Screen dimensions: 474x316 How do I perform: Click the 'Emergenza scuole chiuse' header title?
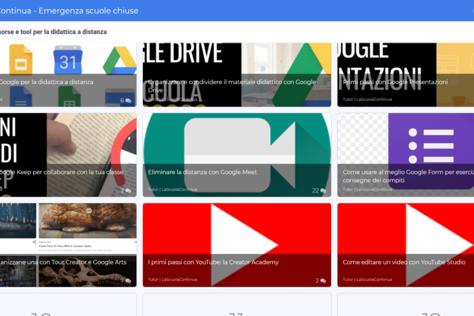[88, 11]
